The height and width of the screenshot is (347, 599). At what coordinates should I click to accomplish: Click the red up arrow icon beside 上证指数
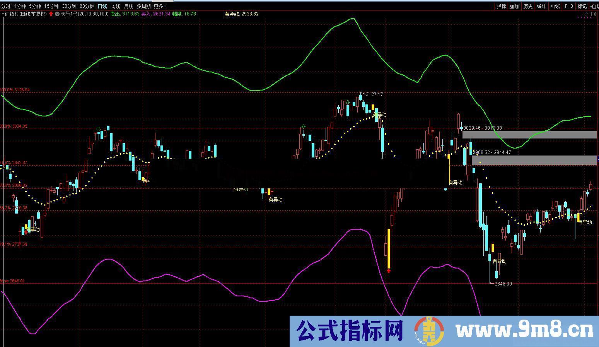[x=50, y=14]
